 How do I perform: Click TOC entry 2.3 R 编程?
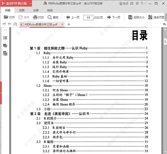pyautogui.click(x=92, y=142)
